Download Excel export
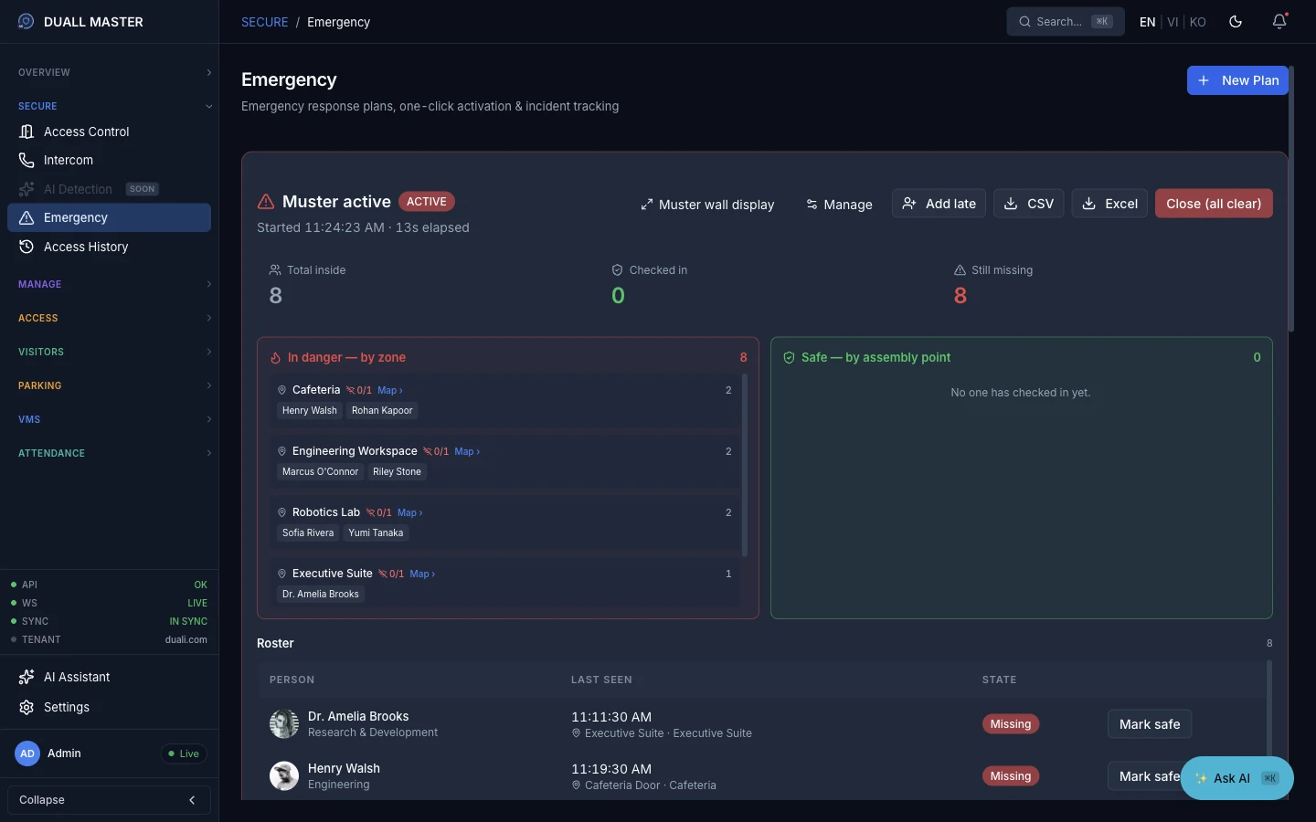The width and height of the screenshot is (1316, 822). point(1109,204)
